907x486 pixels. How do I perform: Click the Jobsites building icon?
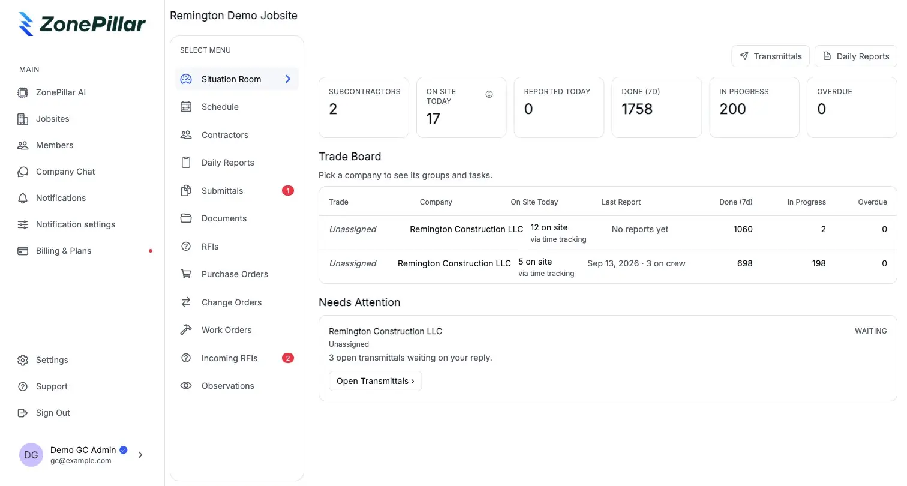pos(23,119)
